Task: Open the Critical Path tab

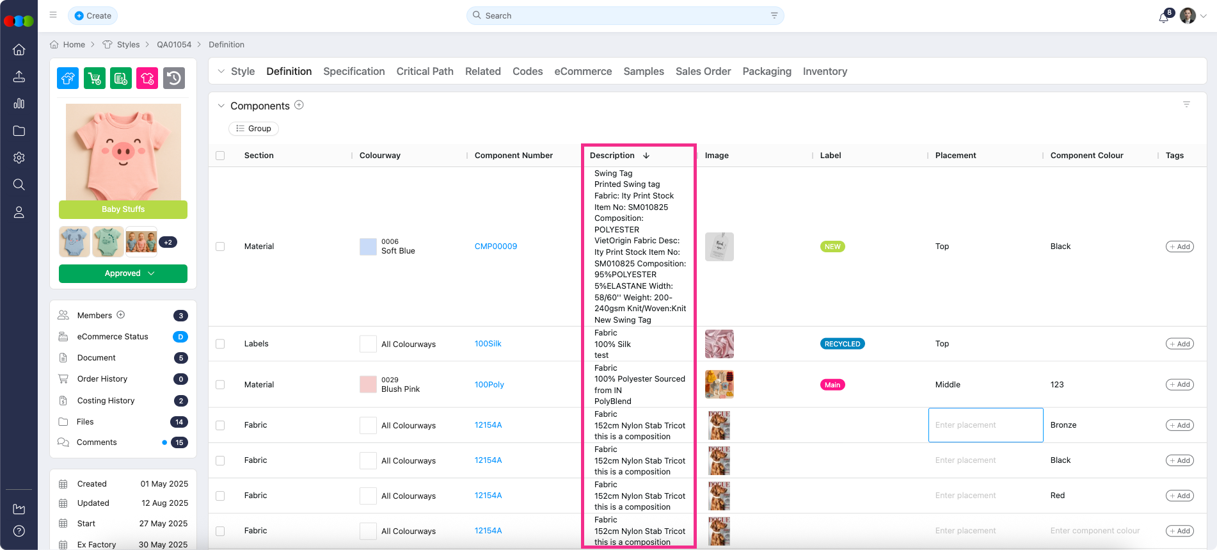Action: coord(425,72)
